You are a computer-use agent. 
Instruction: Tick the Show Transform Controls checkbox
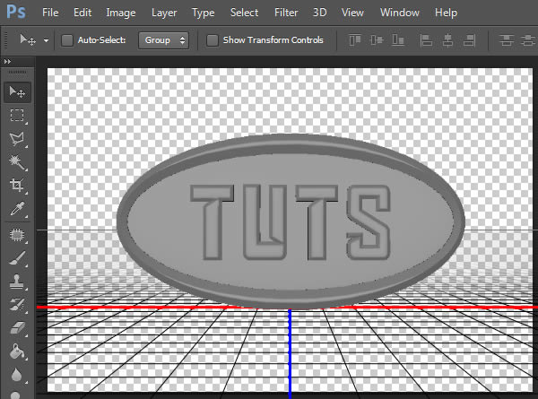pos(212,40)
